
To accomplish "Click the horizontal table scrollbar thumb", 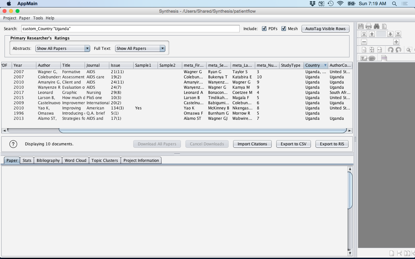I will pyautogui.click(x=203, y=130).
